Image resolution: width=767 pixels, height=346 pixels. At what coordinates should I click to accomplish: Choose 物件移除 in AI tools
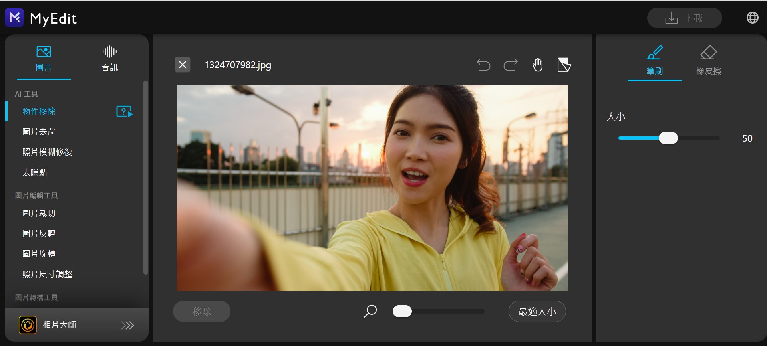39,111
